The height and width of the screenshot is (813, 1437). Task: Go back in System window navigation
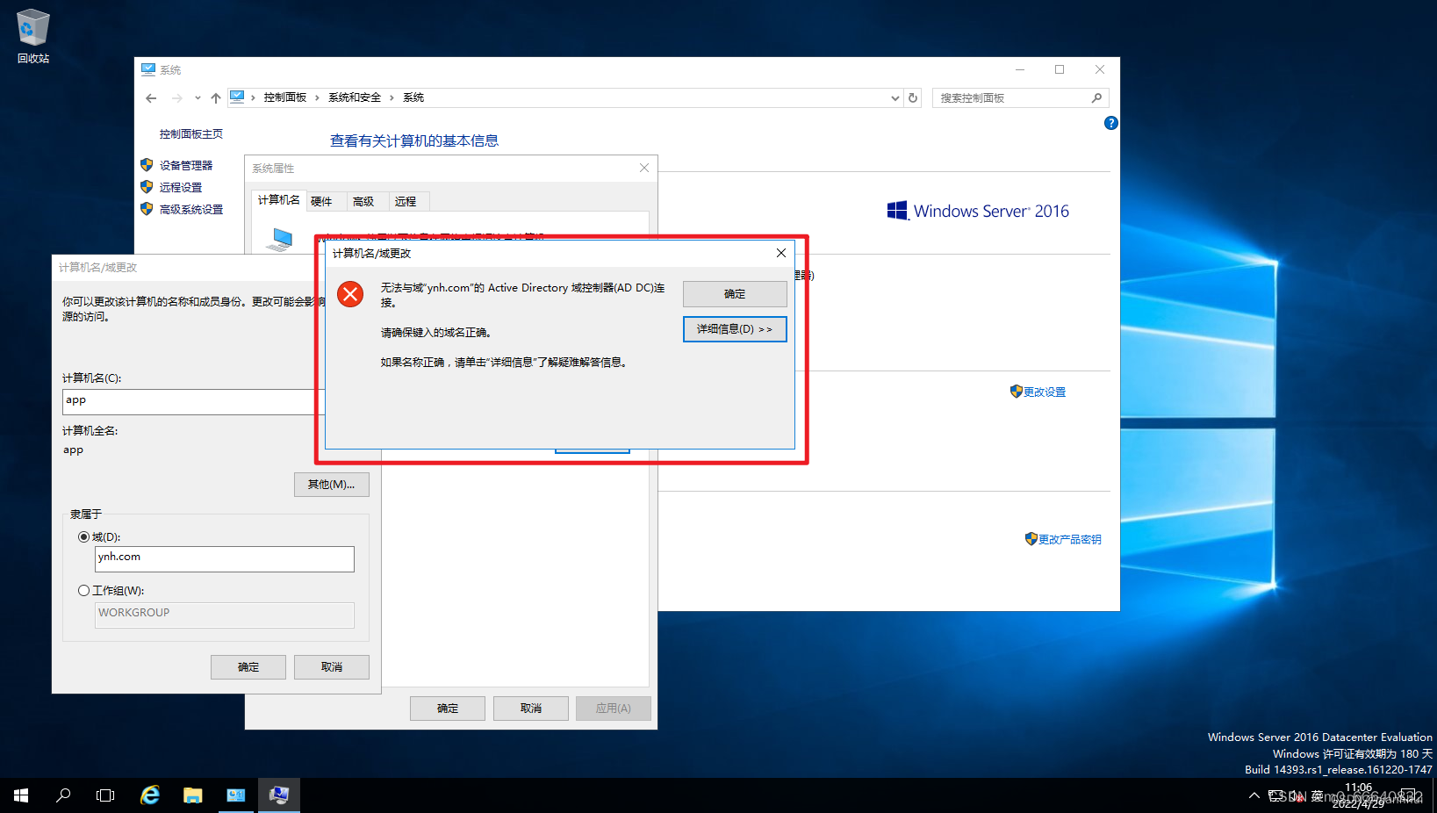[x=151, y=98]
